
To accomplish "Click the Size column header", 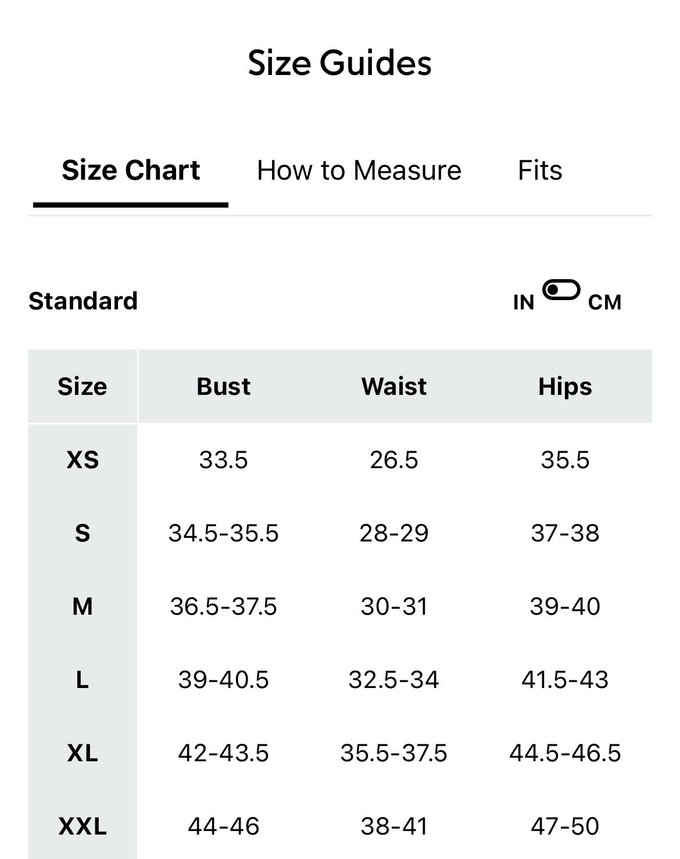I will tap(83, 386).
